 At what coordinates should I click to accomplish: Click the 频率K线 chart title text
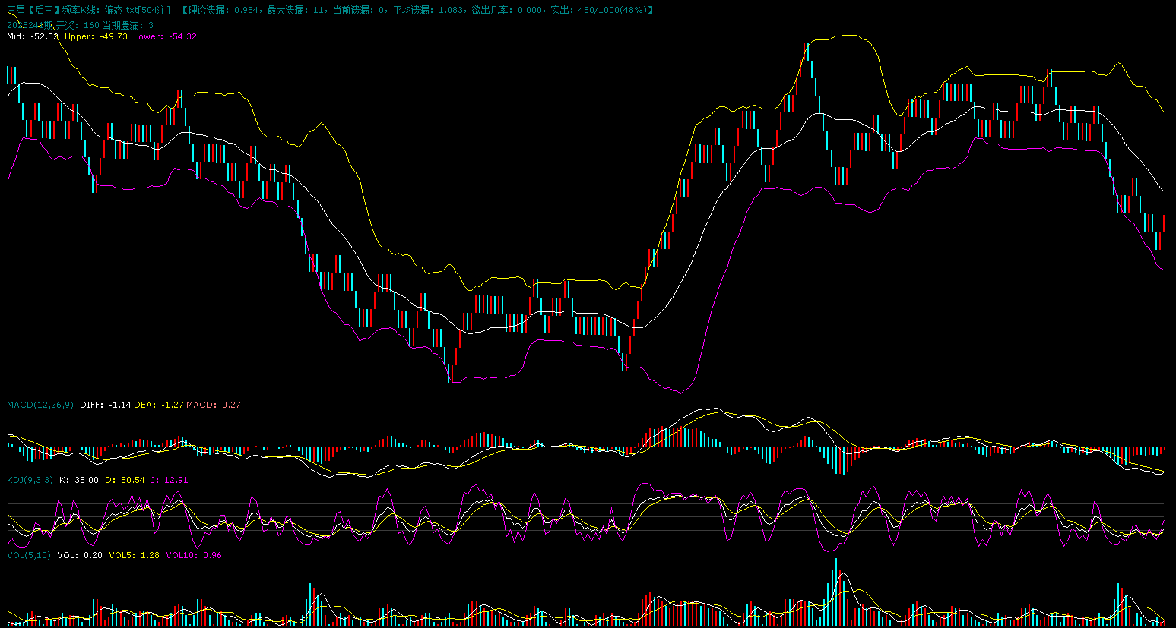click(x=81, y=10)
